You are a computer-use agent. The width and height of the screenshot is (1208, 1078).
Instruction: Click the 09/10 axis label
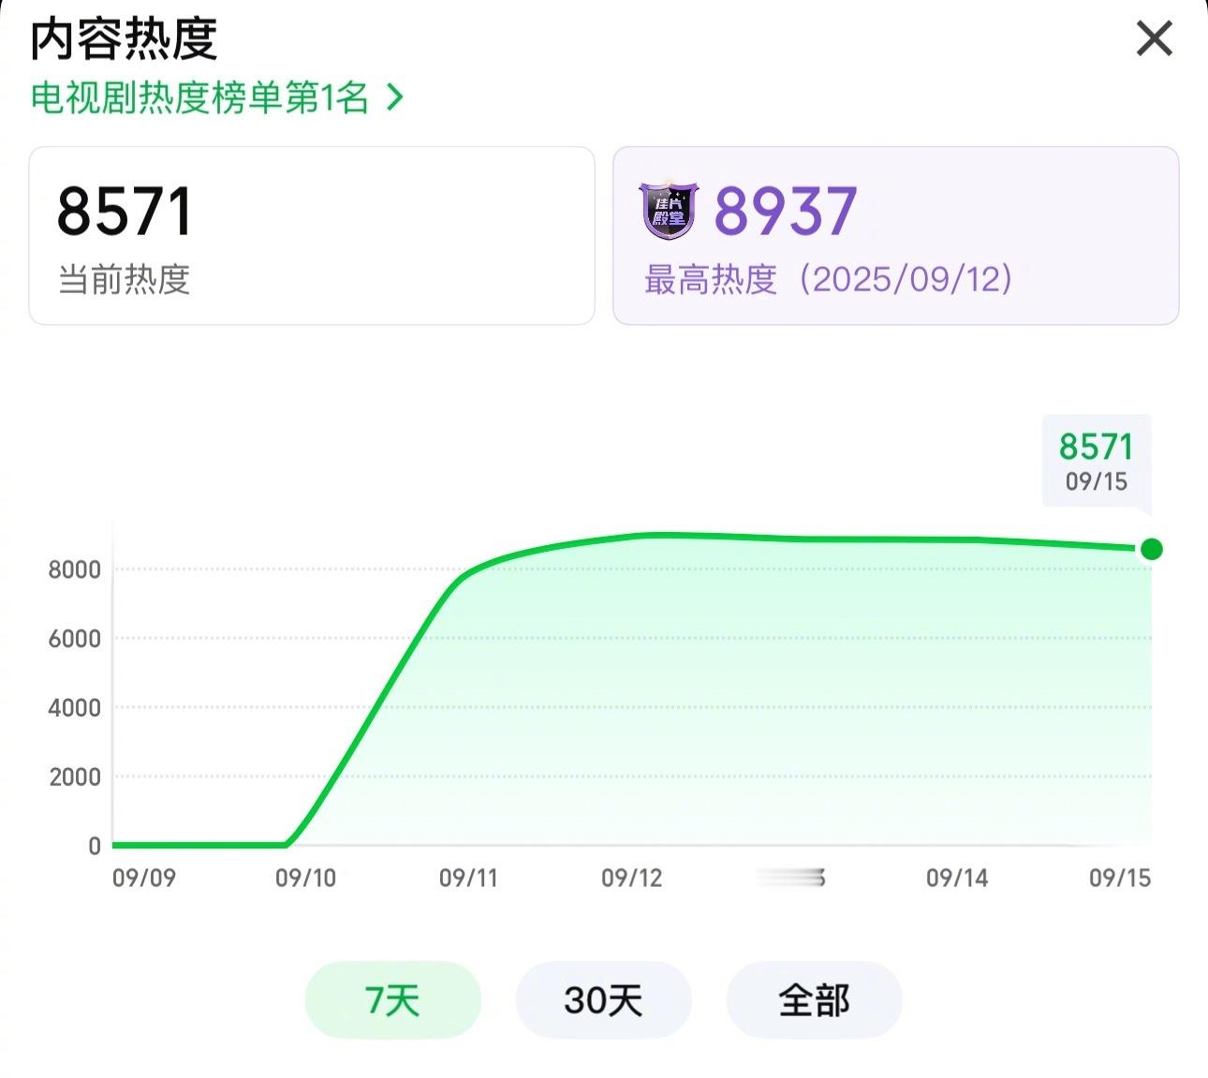pos(305,878)
